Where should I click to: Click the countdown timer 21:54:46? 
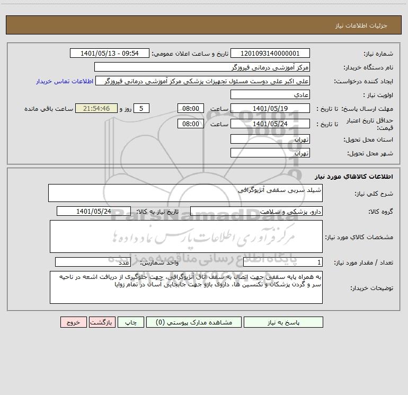[96, 108]
